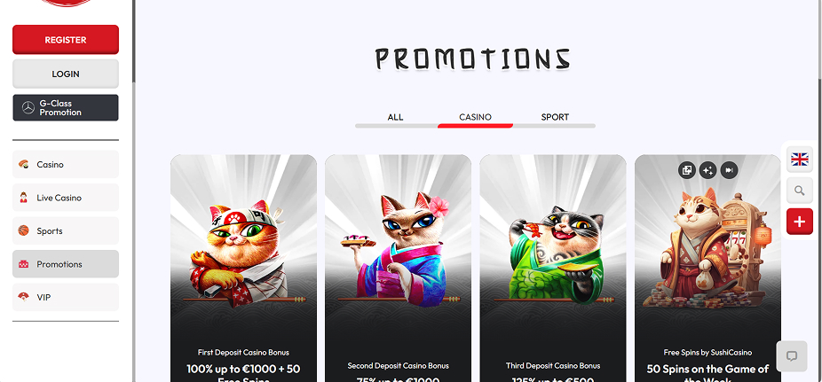Open Third Deposit Casino Bonus card
Viewport: 822px width, 382px height.
(553, 268)
